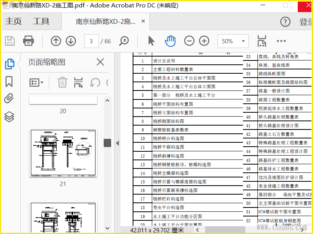This screenshot has height=234, width=313.
Task: Click 路面工程数量表 entry
Action: (x=274, y=100)
